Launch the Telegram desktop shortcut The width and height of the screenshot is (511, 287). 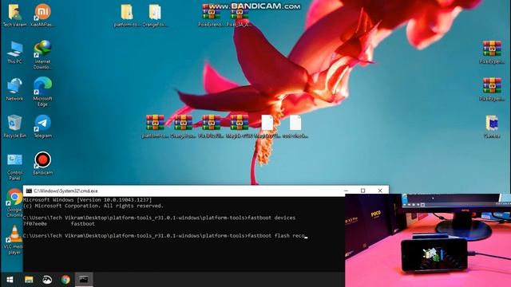tap(42, 127)
